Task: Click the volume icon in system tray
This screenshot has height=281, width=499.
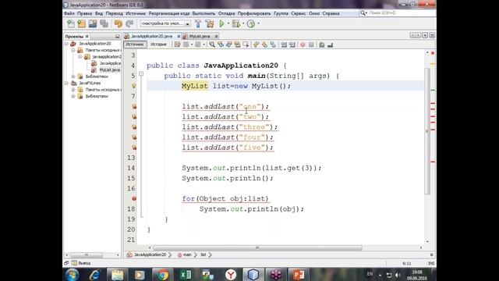Action: [398, 275]
